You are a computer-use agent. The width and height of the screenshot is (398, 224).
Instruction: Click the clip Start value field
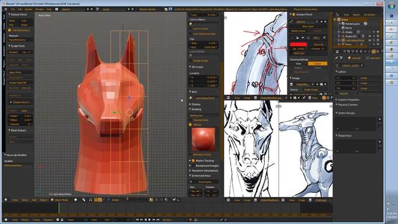tap(204, 43)
